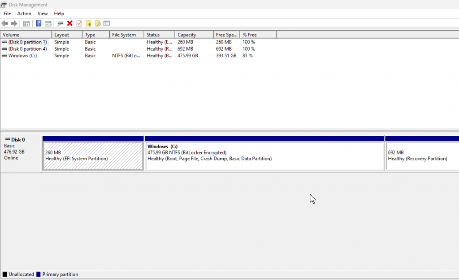Select the 260 MB EFI System Partition block
Image resolution: width=459 pixels, height=280 pixels.
click(93, 156)
